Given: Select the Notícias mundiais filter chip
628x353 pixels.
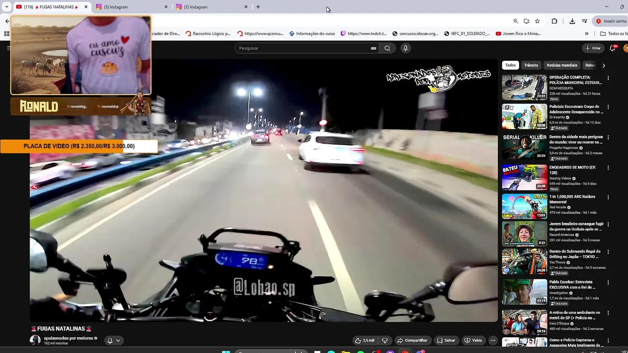Looking at the screenshot, I should tap(562, 65).
